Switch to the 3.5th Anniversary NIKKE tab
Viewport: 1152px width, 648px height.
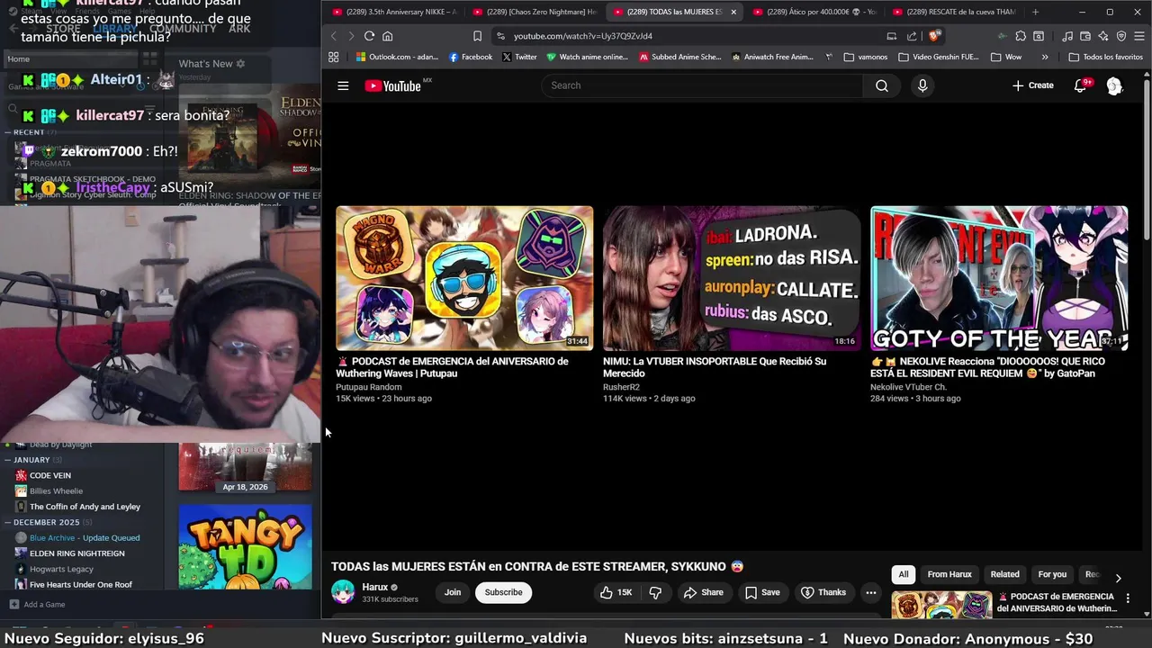click(394, 12)
